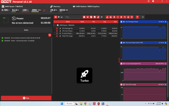Collapse the AMD Ryzen 7 8845HS sensor group
Image resolution: width=169 pixels, height=106 pixels.
click(55, 25)
